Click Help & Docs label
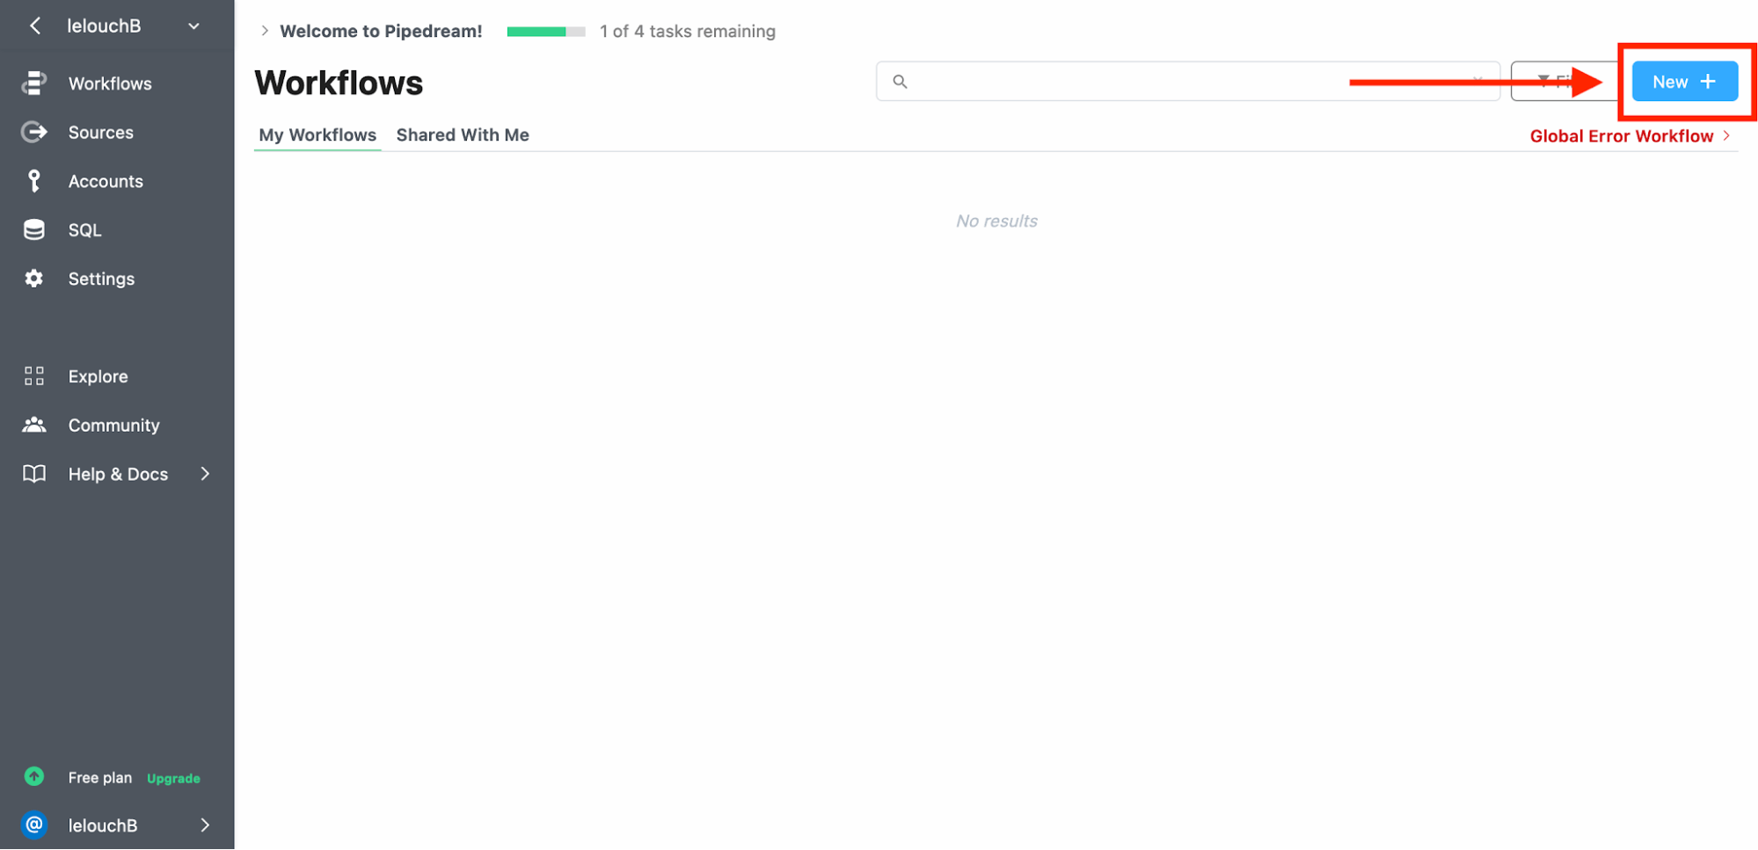Viewport: 1758px width, 850px height. [118, 474]
